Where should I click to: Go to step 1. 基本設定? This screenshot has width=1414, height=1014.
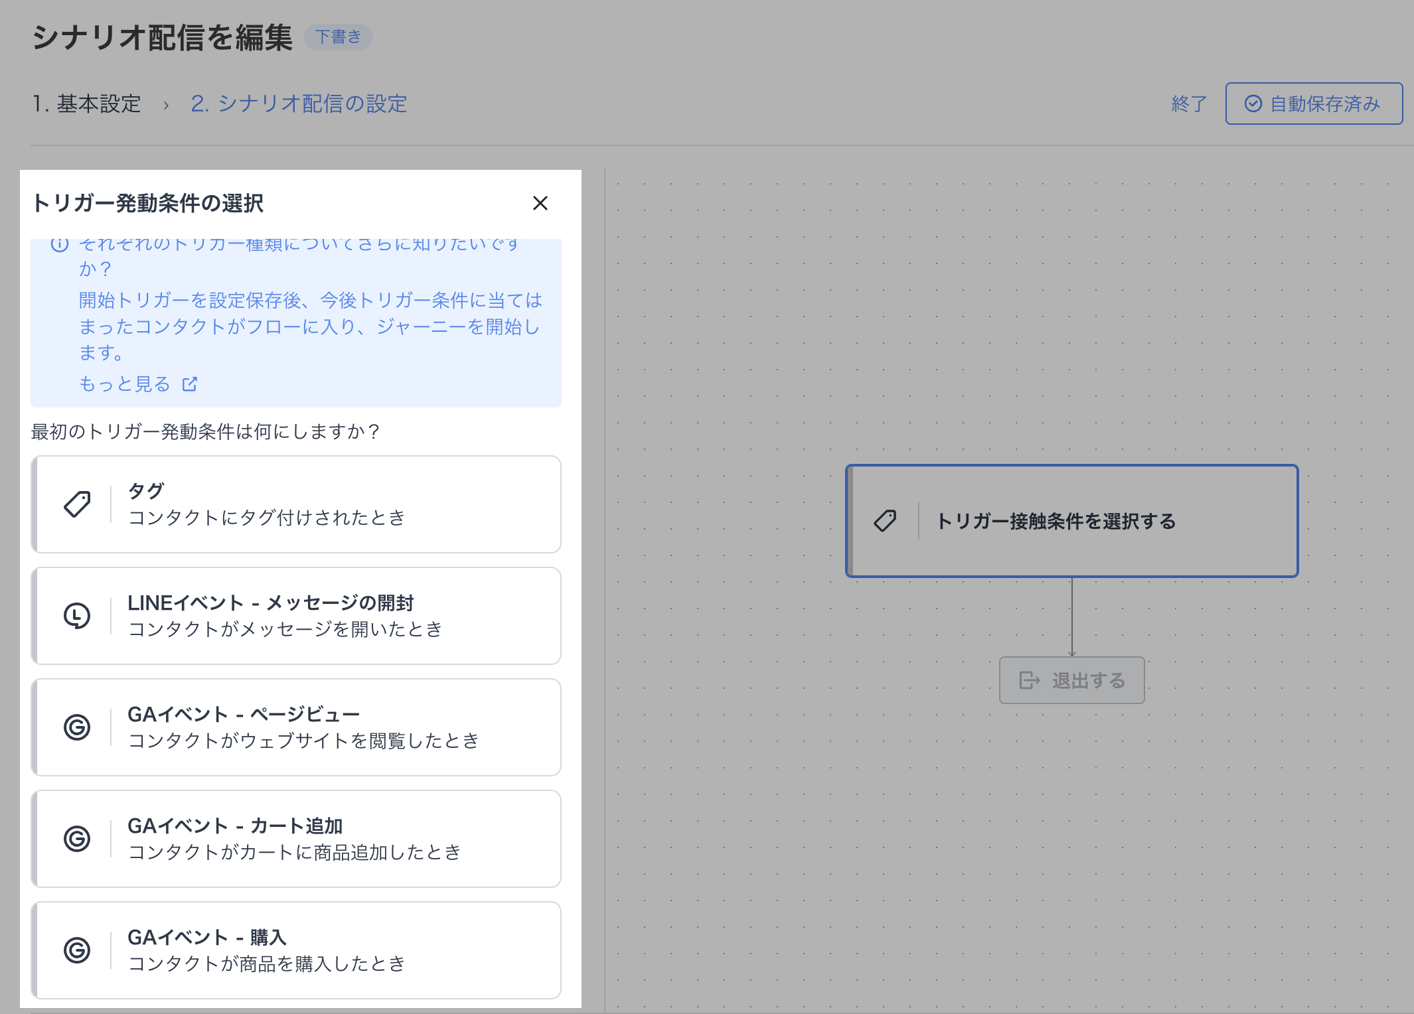click(87, 104)
